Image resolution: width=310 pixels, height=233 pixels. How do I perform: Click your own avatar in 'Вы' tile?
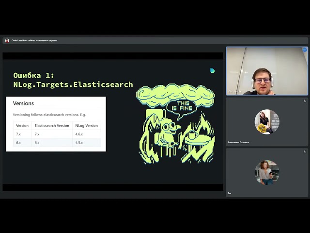click(x=267, y=172)
